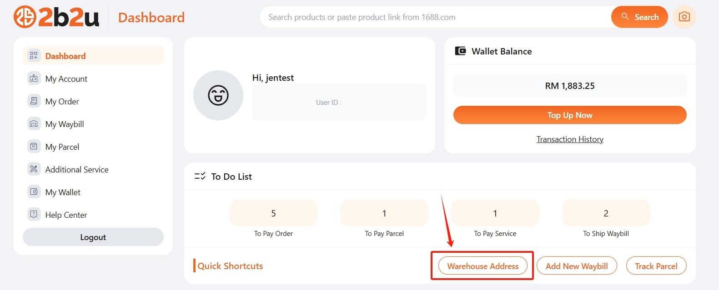Open the To Pay Order count tile
Viewport: 719px width, 290px height.
click(273, 213)
